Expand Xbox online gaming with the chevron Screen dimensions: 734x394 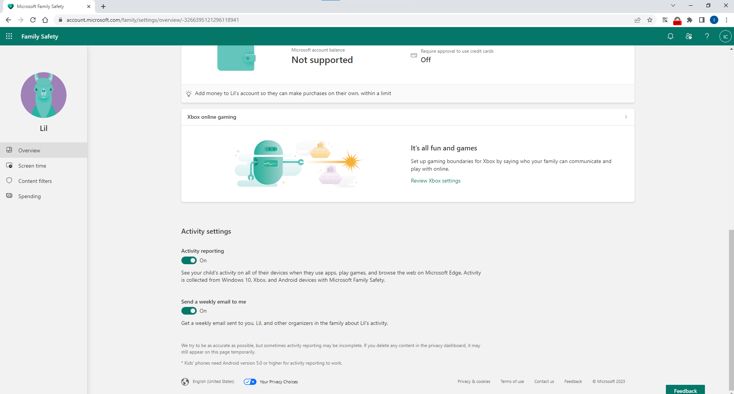626,117
